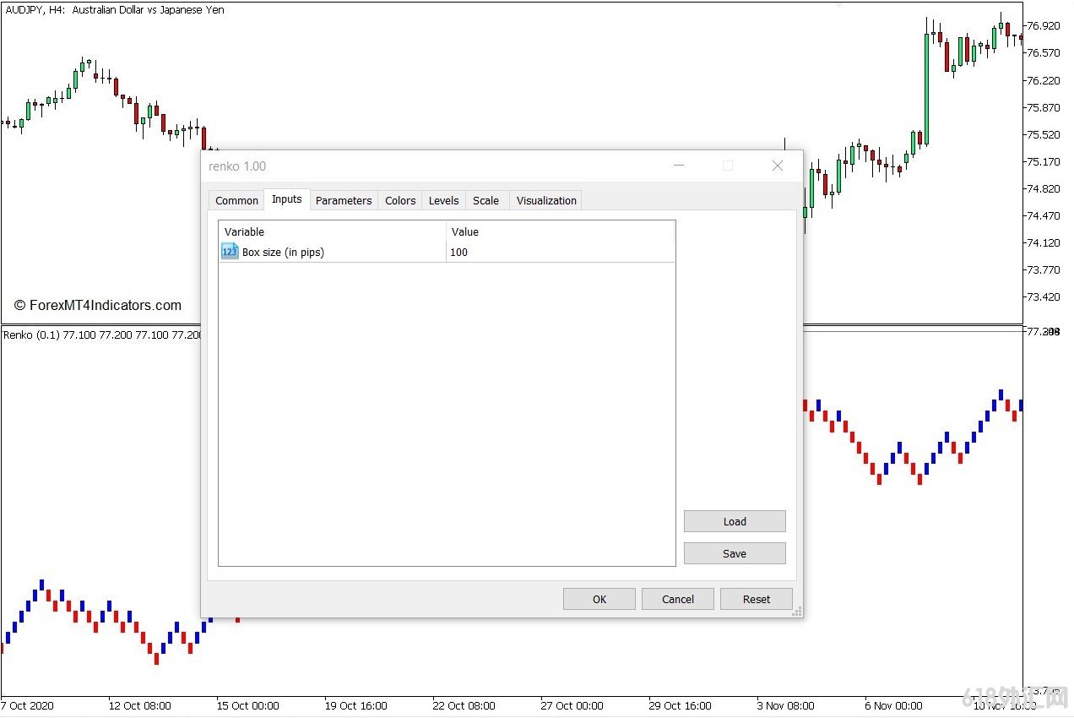
Task: Click the renko 1.00 title bar text
Action: 237,166
